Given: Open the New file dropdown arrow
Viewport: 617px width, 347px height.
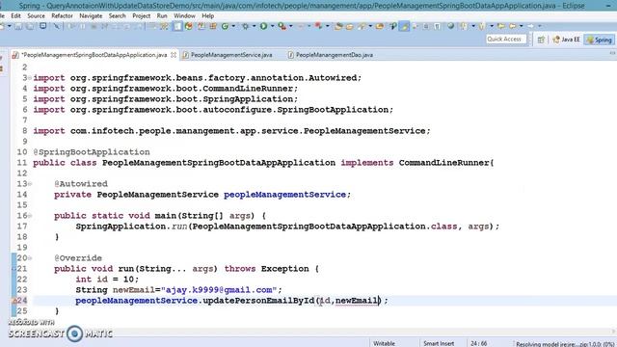Looking at the screenshot, I should tap(9, 26).
